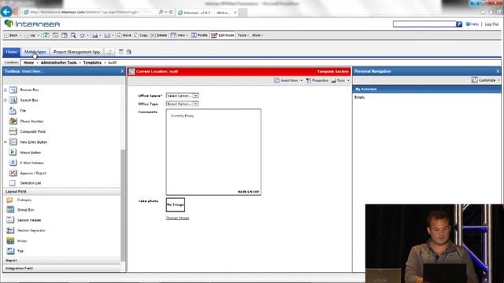Click the email envelope icon in toolbar
This screenshot has width=504, height=283.
pyautogui.click(x=107, y=35)
